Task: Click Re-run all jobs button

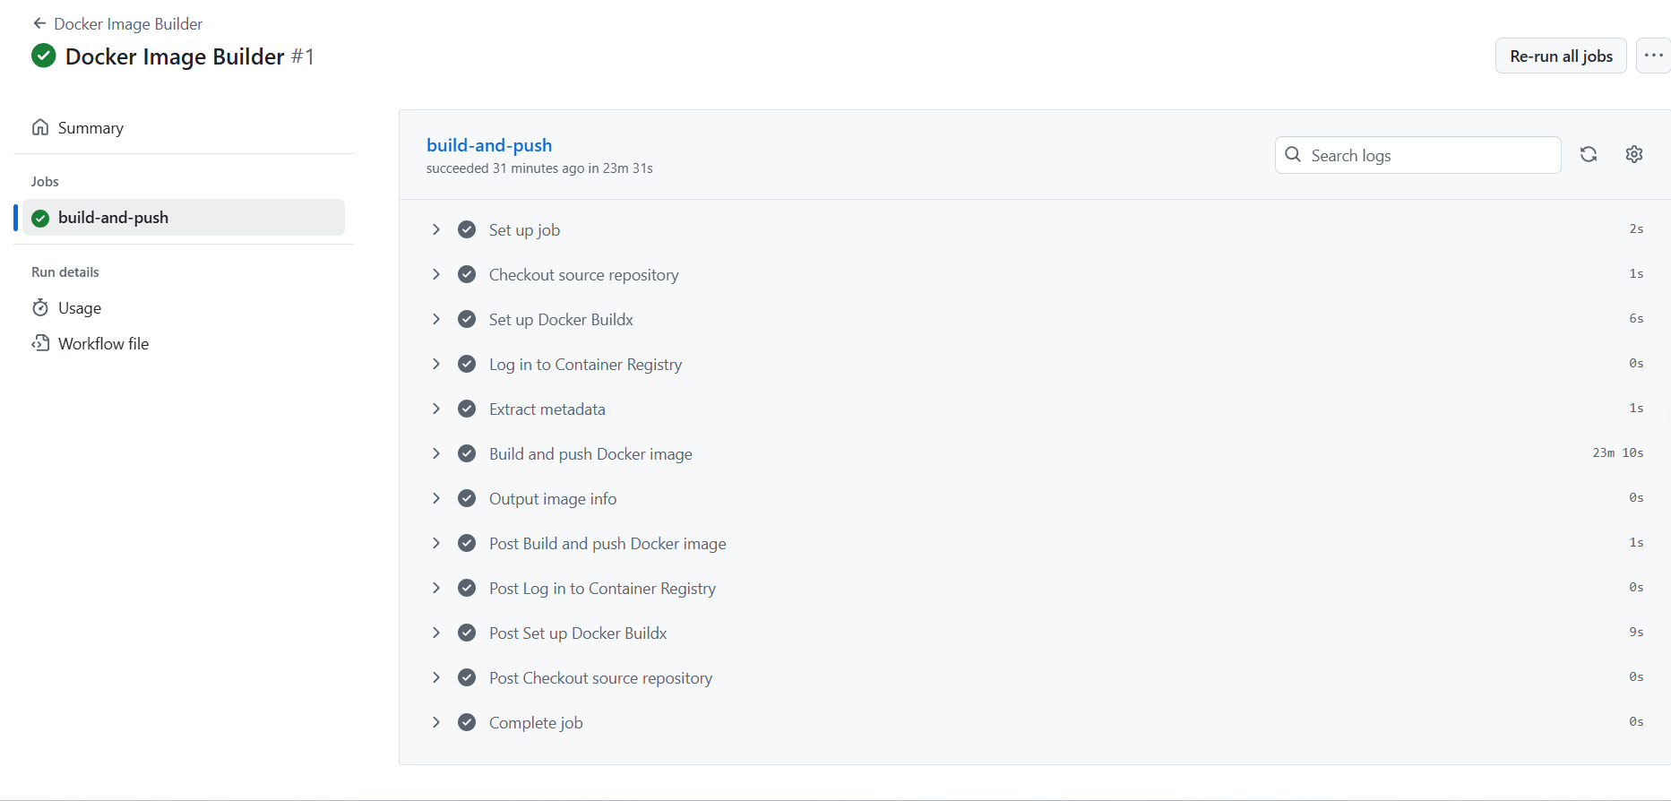Action: click(x=1561, y=56)
